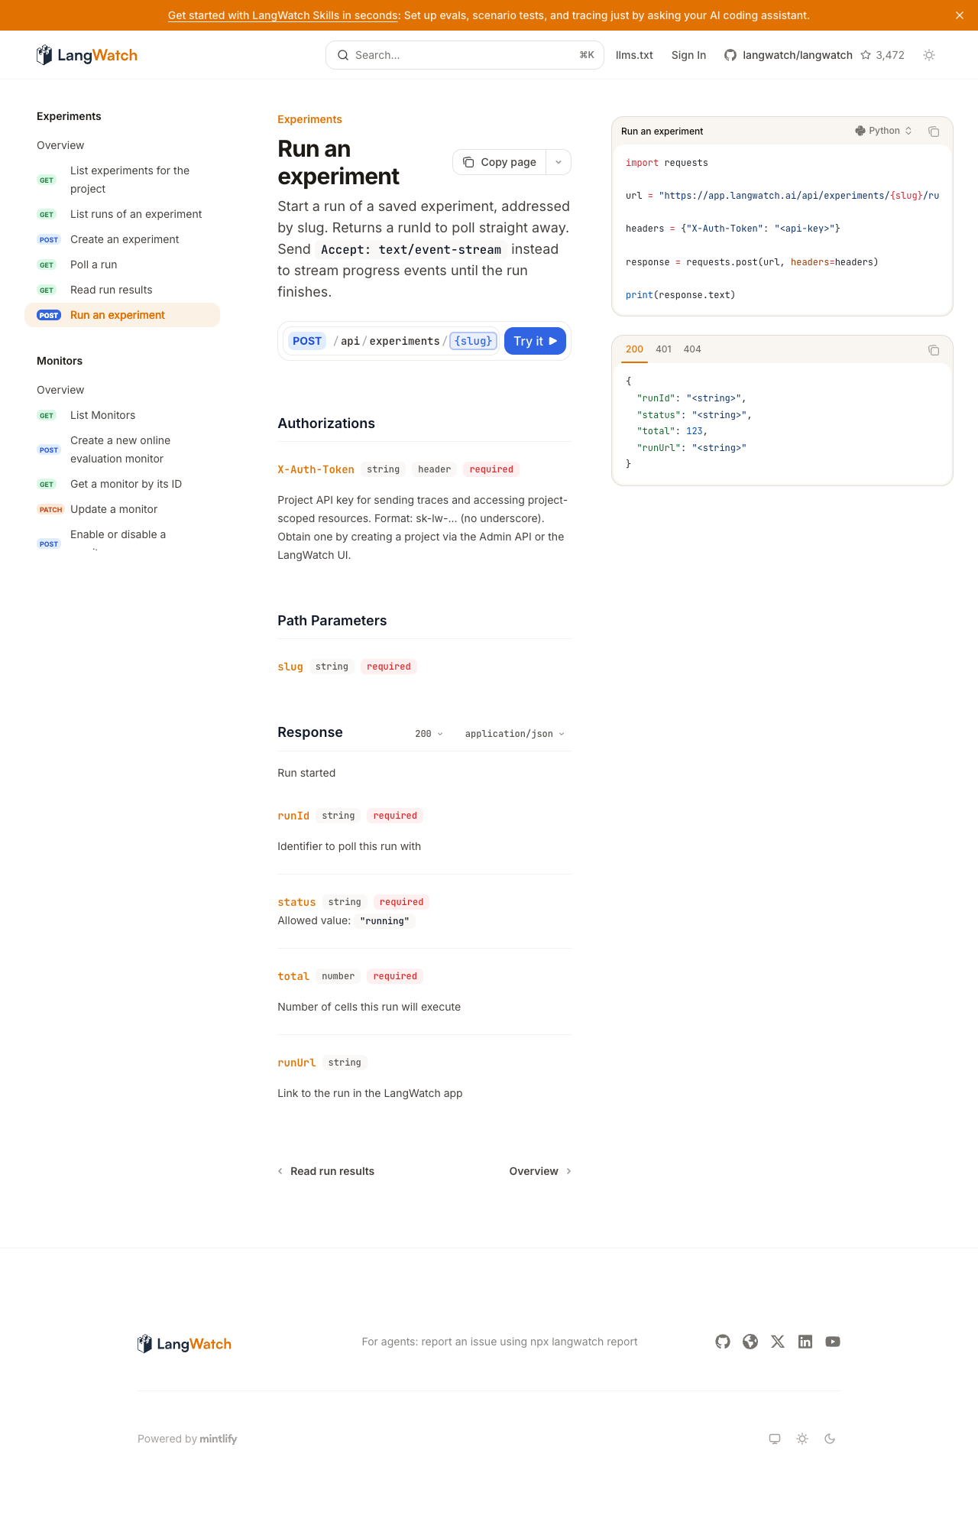Copy the 200 response example JSON
Image resolution: width=978 pixels, height=1535 pixels.
pos(934,350)
